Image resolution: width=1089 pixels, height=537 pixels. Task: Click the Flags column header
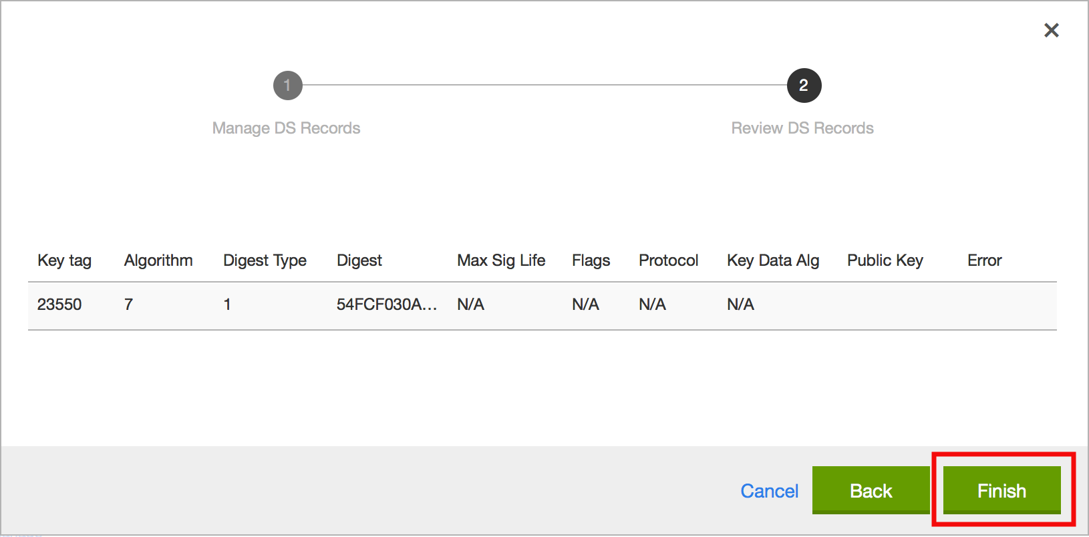591,260
